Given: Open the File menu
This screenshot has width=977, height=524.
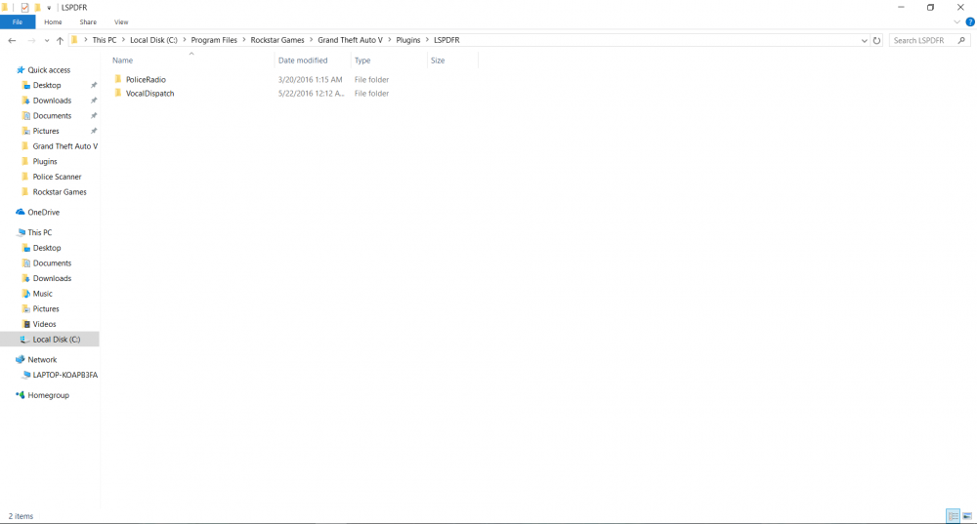Looking at the screenshot, I should coord(18,21).
